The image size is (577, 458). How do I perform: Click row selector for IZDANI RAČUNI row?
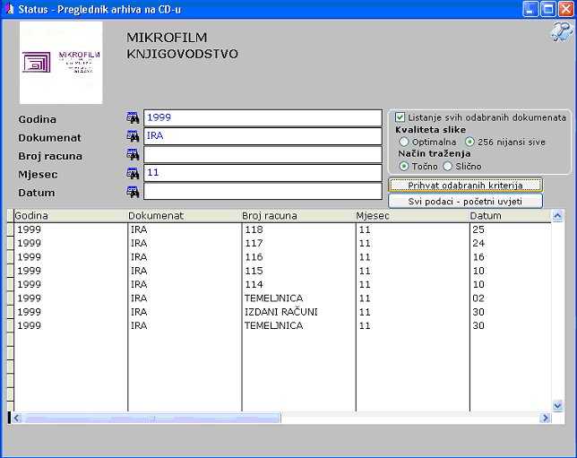point(11,312)
